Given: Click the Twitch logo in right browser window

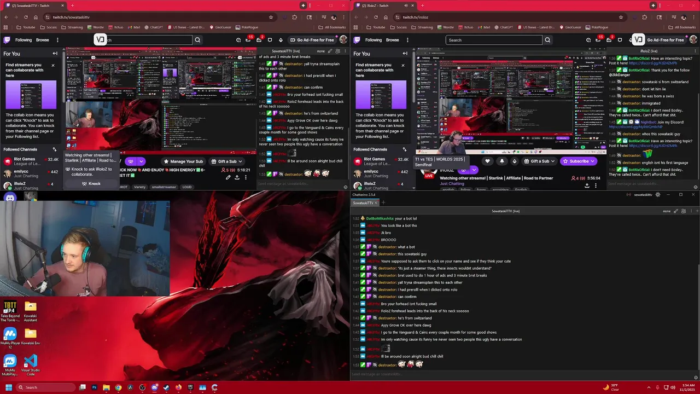Looking at the screenshot, I should (357, 40).
